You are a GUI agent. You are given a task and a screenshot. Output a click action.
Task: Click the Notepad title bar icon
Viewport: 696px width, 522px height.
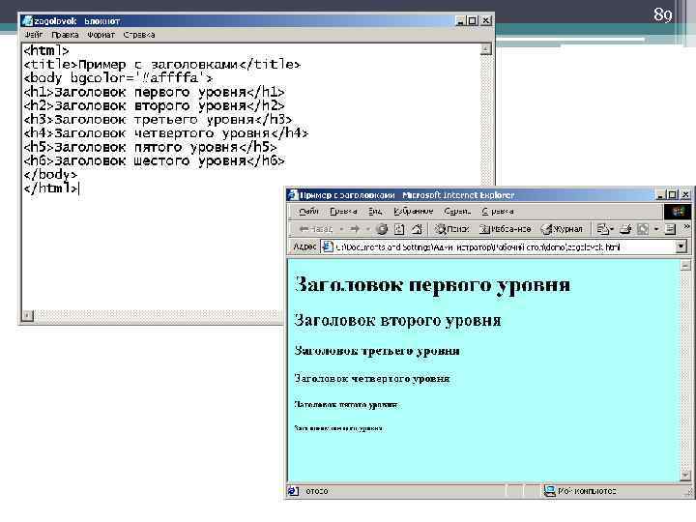27,21
